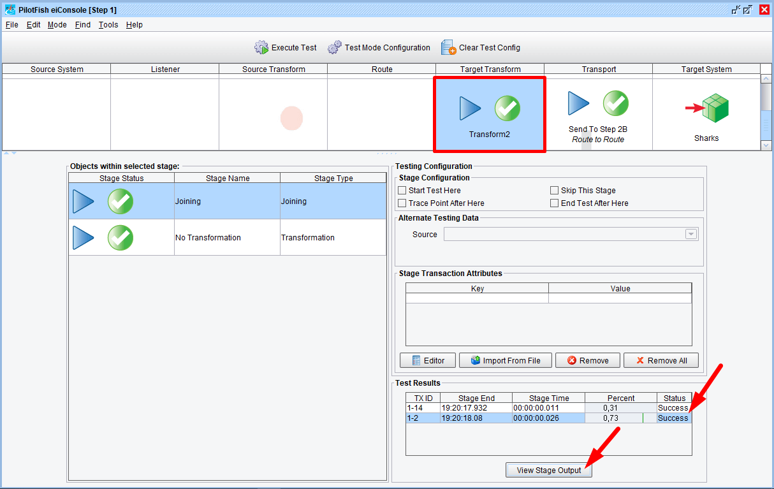Click play arrow in No Transformation row

point(83,238)
